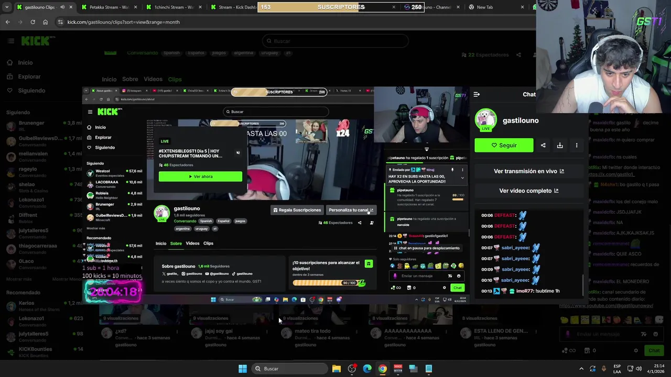Switch to Stream - Kick Dashboard tab
Viewport: 671px width, 377px height.
click(233, 7)
